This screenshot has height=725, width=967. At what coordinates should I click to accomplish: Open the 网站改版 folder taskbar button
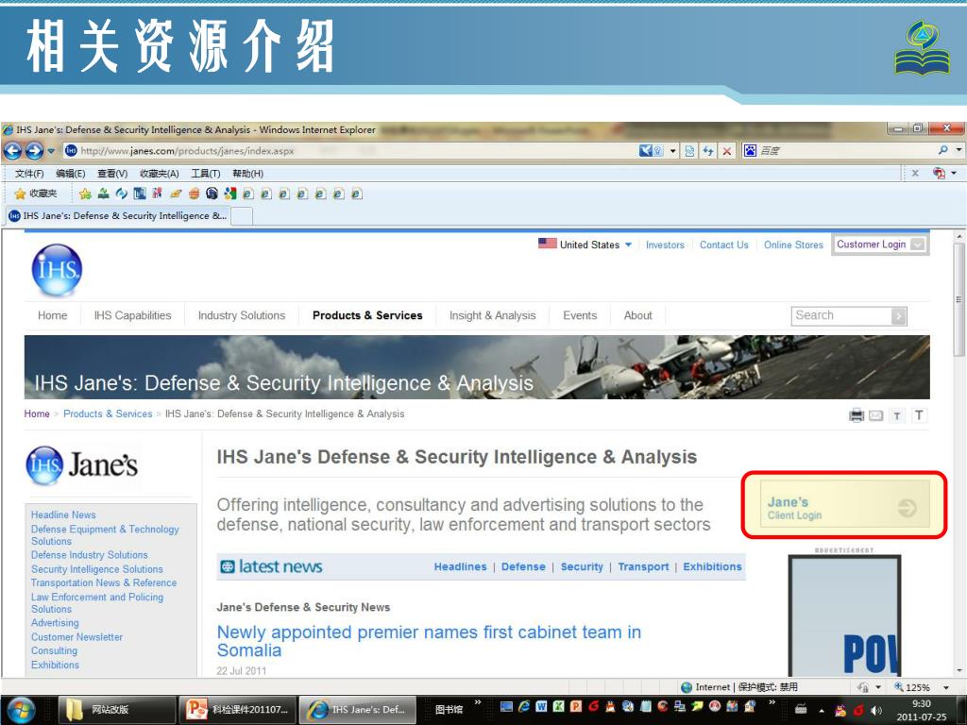[x=114, y=710]
